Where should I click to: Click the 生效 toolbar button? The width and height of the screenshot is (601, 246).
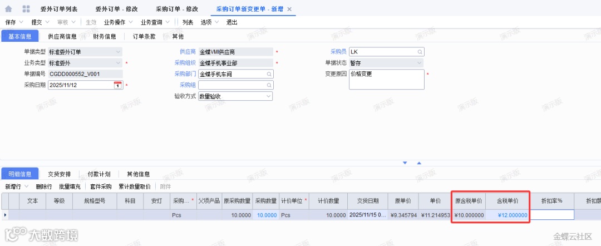(x=91, y=22)
